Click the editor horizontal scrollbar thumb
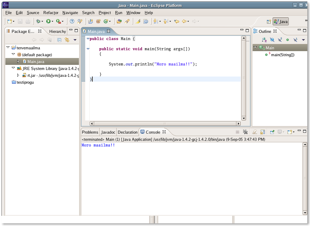This screenshot has width=310, height=226. click(165, 123)
